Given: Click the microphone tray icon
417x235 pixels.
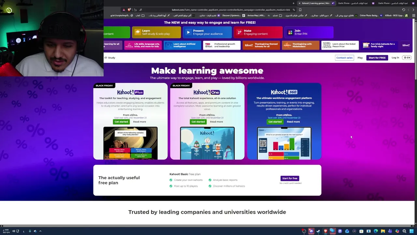Looking at the screenshot, I should coord(30,231).
